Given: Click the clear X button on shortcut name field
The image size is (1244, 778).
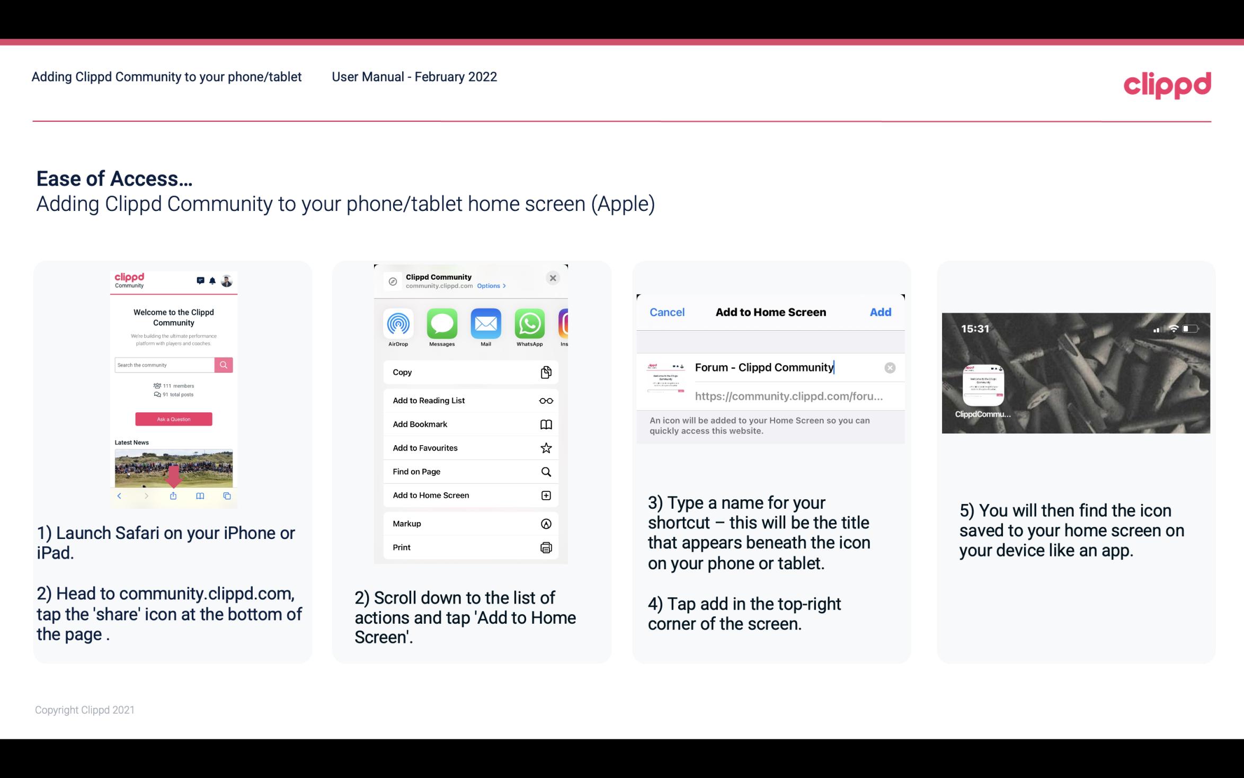Looking at the screenshot, I should pos(890,367).
